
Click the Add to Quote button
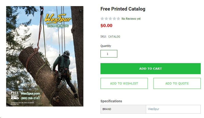(177, 84)
